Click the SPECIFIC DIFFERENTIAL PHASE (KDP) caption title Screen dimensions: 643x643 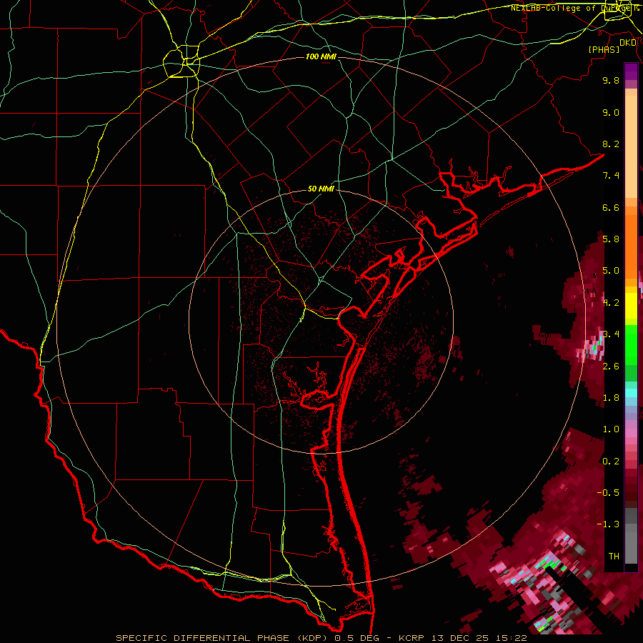pos(223,638)
